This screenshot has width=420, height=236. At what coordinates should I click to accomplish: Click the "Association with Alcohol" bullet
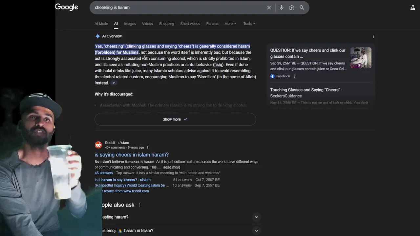click(173, 106)
